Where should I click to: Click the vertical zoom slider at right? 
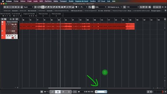165,80
